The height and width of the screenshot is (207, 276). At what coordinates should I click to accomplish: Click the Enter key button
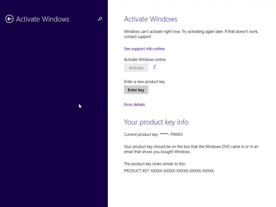tap(136, 90)
